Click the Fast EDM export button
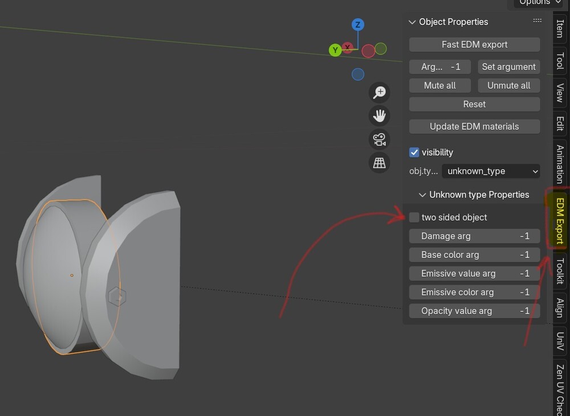 tap(474, 44)
